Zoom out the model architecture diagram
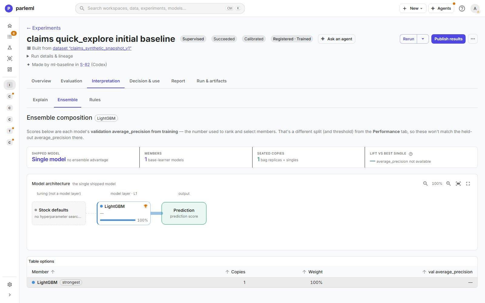485x303 pixels. pos(426,184)
